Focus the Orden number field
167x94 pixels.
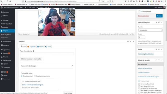point(142,37)
